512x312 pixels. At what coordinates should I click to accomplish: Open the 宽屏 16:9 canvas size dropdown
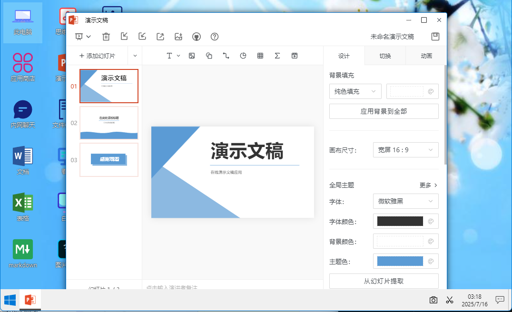tap(405, 150)
